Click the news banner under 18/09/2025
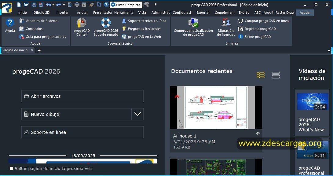Viewport: 333px width, 176px height. 82,161
